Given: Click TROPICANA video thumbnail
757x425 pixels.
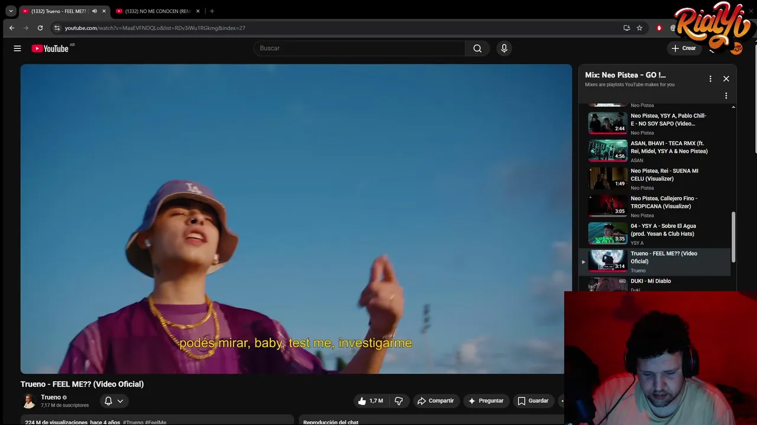Looking at the screenshot, I should [607, 206].
